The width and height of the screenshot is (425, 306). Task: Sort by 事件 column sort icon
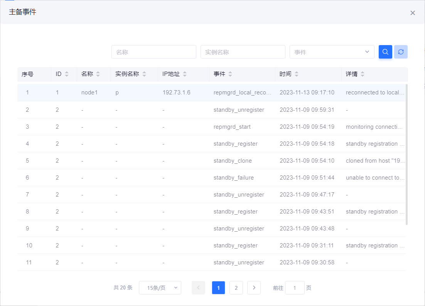230,74
